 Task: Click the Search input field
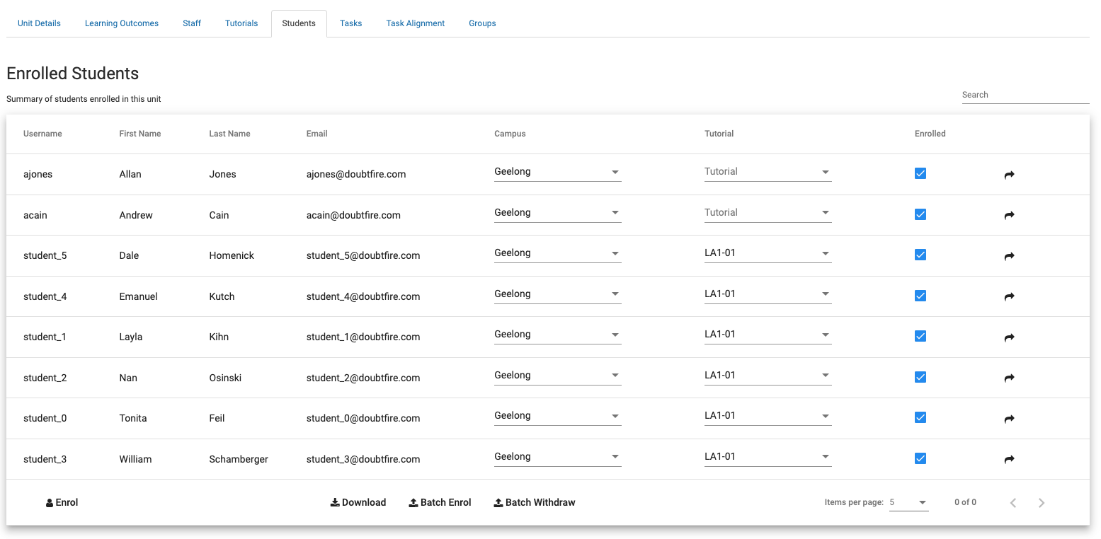coord(1025,95)
